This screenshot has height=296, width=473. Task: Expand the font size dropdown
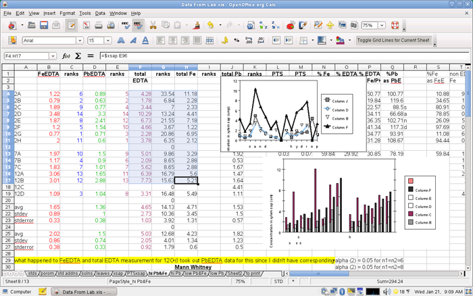[x=108, y=41]
